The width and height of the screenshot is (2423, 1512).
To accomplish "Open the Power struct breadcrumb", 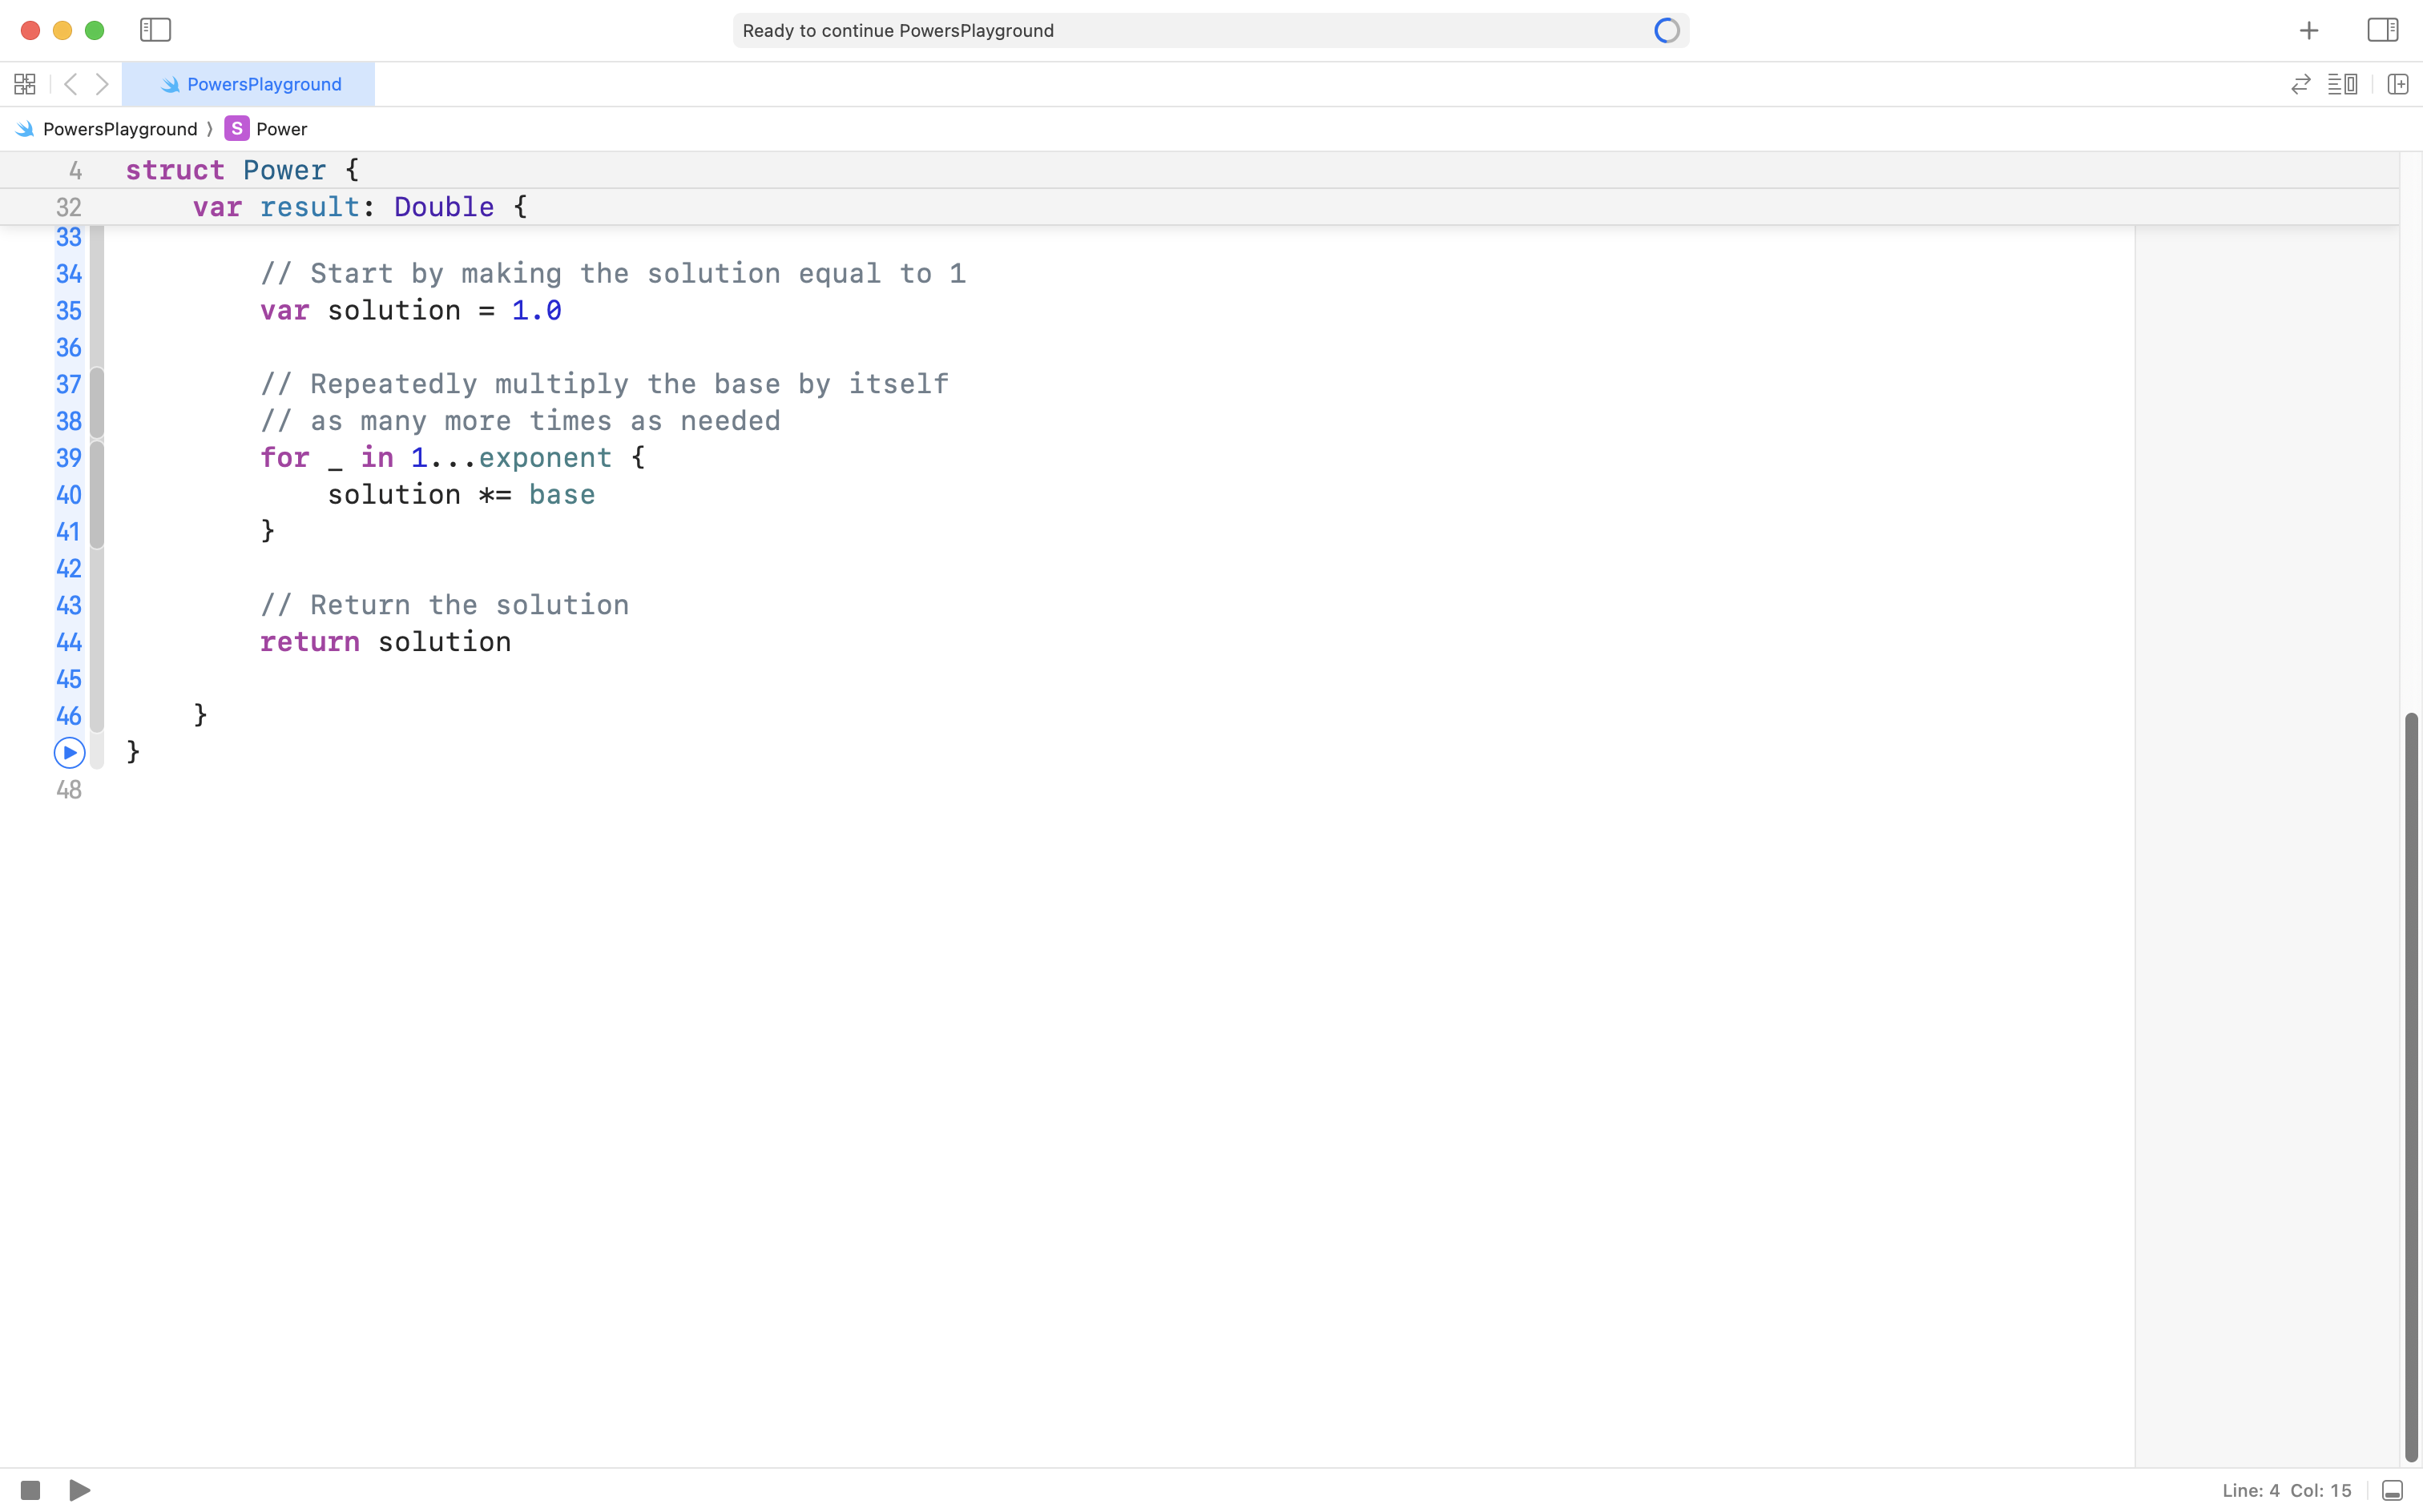I will click(x=280, y=129).
